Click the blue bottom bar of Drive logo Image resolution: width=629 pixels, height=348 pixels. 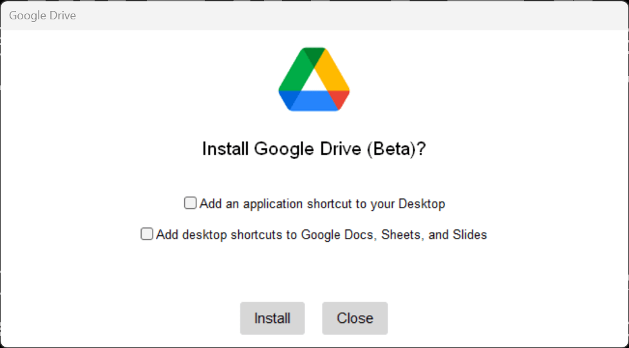tap(314, 101)
